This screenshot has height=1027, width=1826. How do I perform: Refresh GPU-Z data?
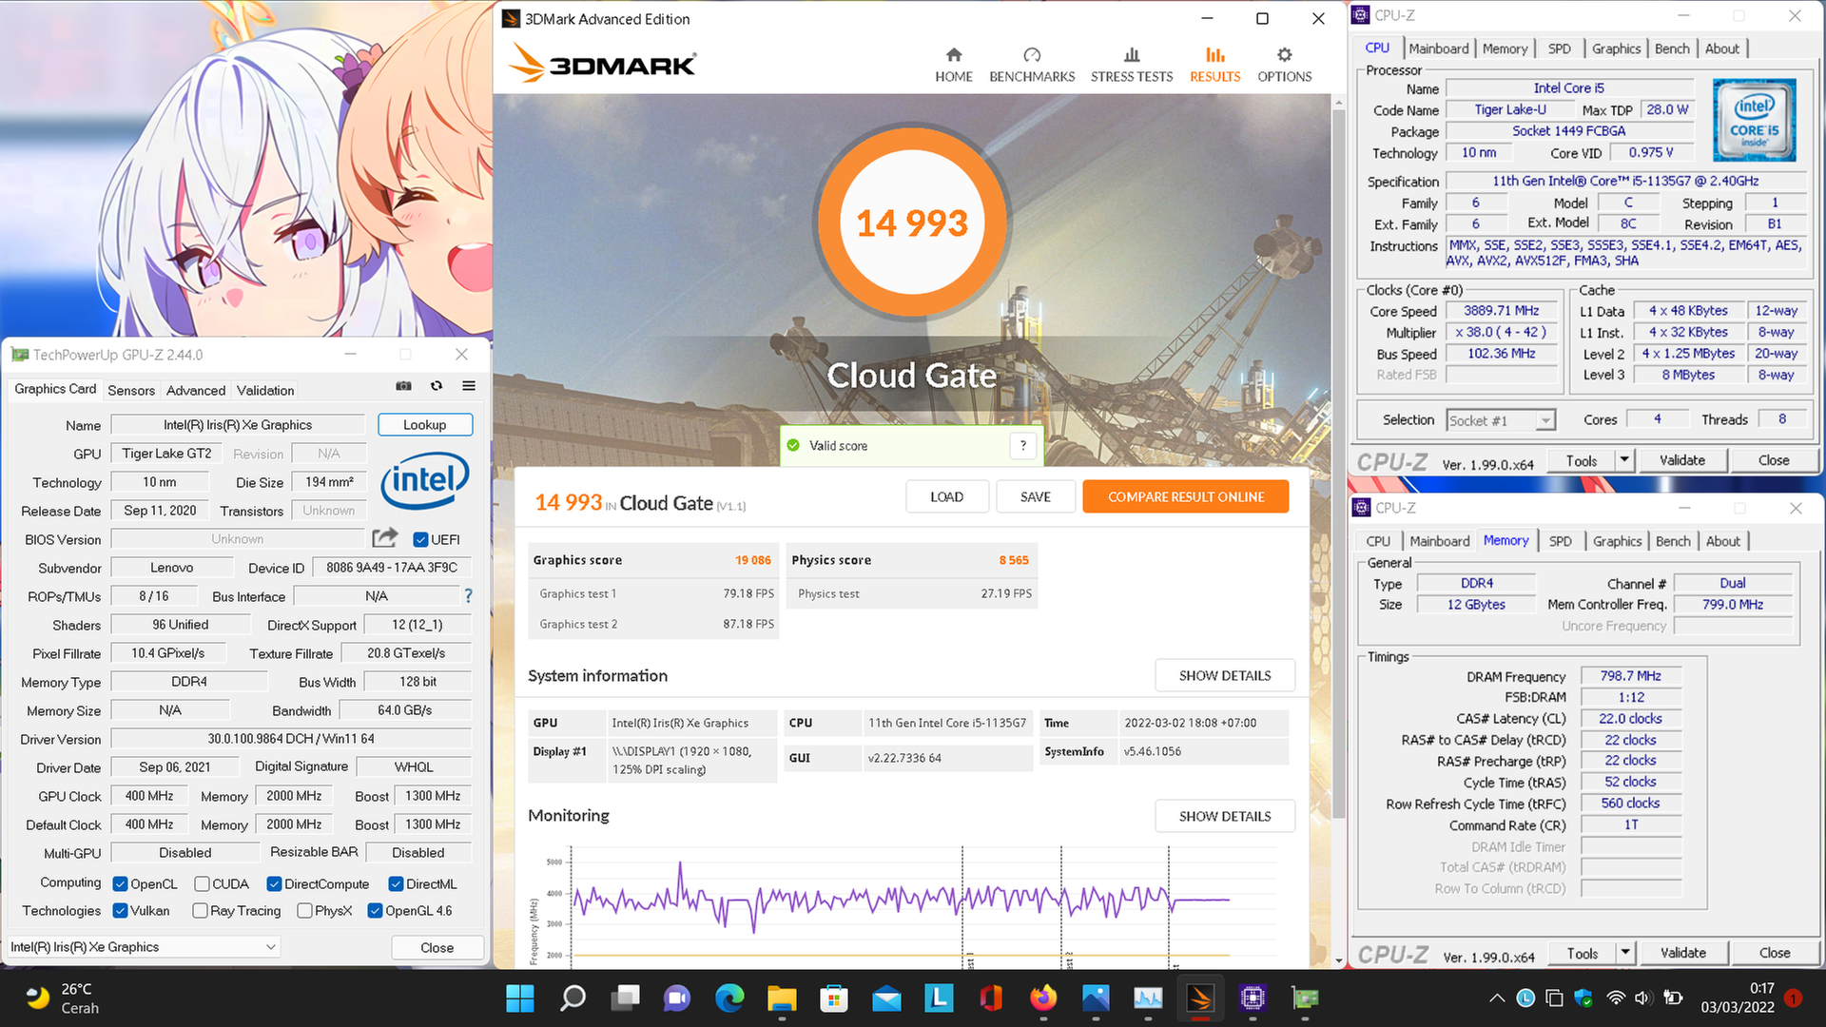[437, 386]
